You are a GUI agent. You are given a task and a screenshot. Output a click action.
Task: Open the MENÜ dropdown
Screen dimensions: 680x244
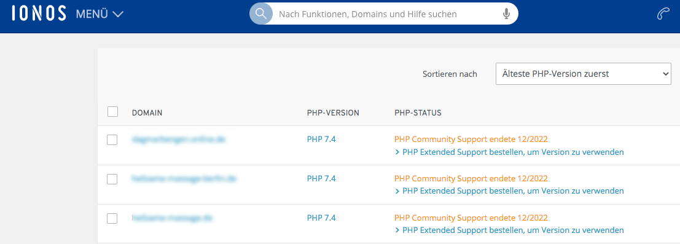100,14
